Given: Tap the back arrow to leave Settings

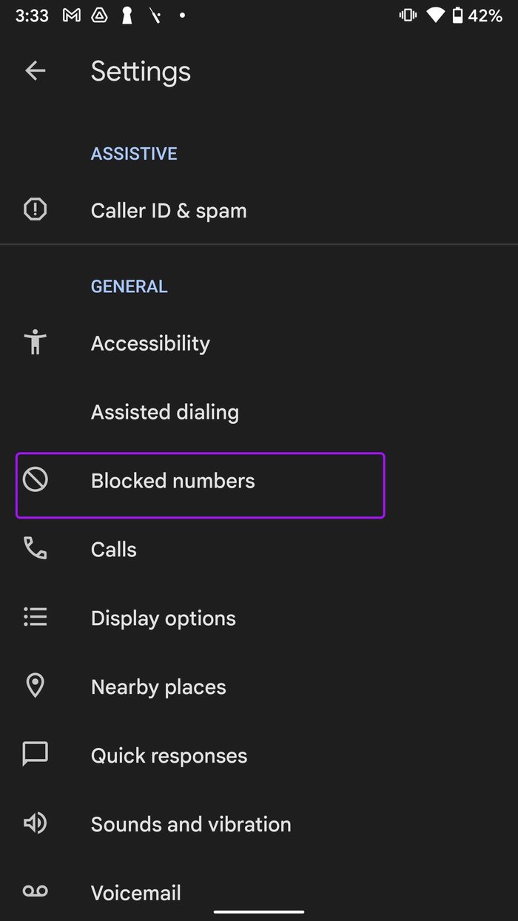Looking at the screenshot, I should 35,70.
